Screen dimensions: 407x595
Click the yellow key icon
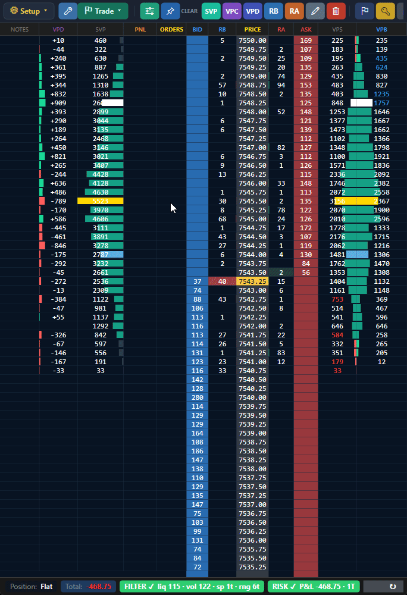[x=386, y=11]
